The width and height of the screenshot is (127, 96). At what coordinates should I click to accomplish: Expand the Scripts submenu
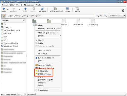pyautogui.click(x=48, y=36)
